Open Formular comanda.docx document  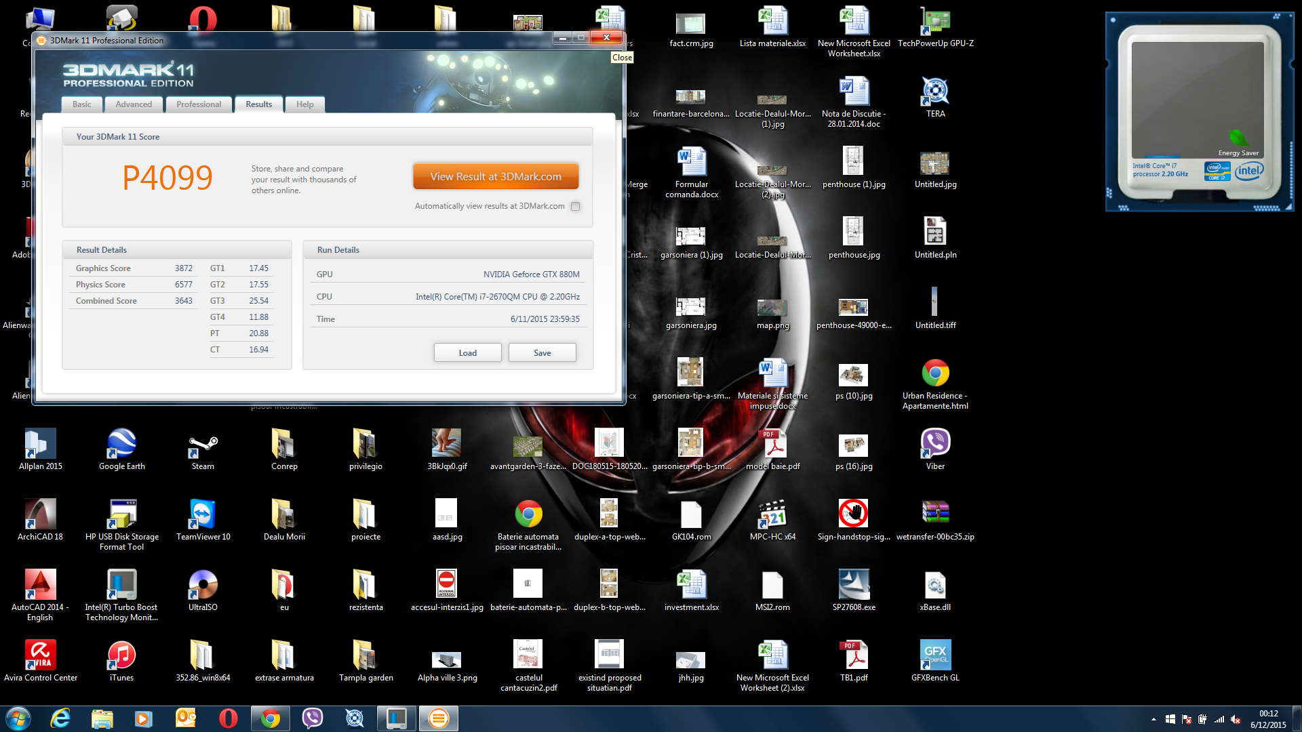click(x=692, y=172)
